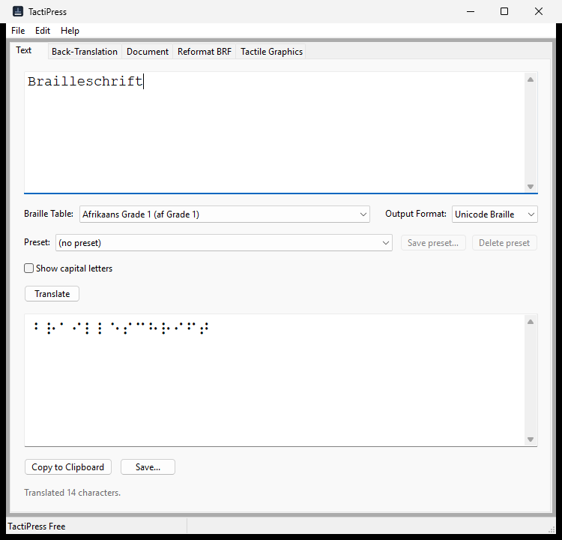Open the Help menu
The width and height of the screenshot is (562, 540).
(x=70, y=31)
